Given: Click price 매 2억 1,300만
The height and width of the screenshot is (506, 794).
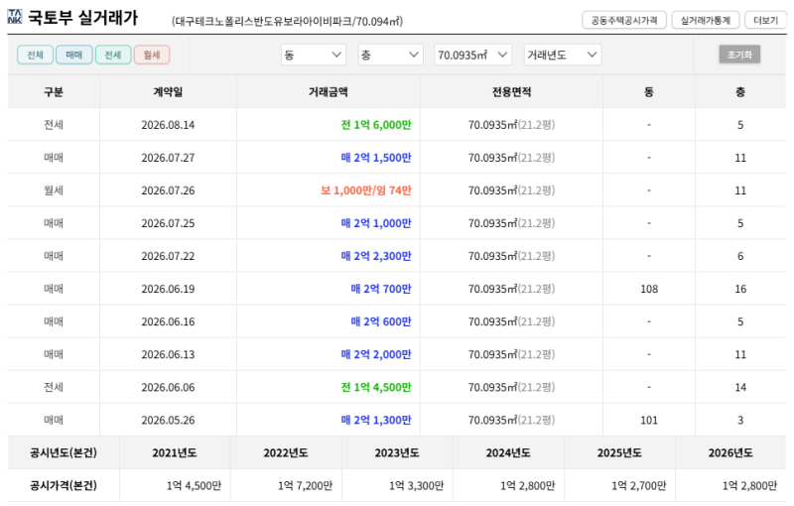Looking at the screenshot, I should coord(376,420).
